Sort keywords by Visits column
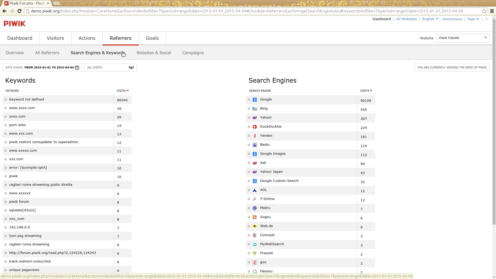The width and height of the screenshot is (496, 279). point(122,91)
